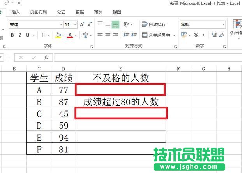Toggle Bold formatting
The height and width of the screenshot is (173, 242).
pyautogui.click(x=12, y=35)
